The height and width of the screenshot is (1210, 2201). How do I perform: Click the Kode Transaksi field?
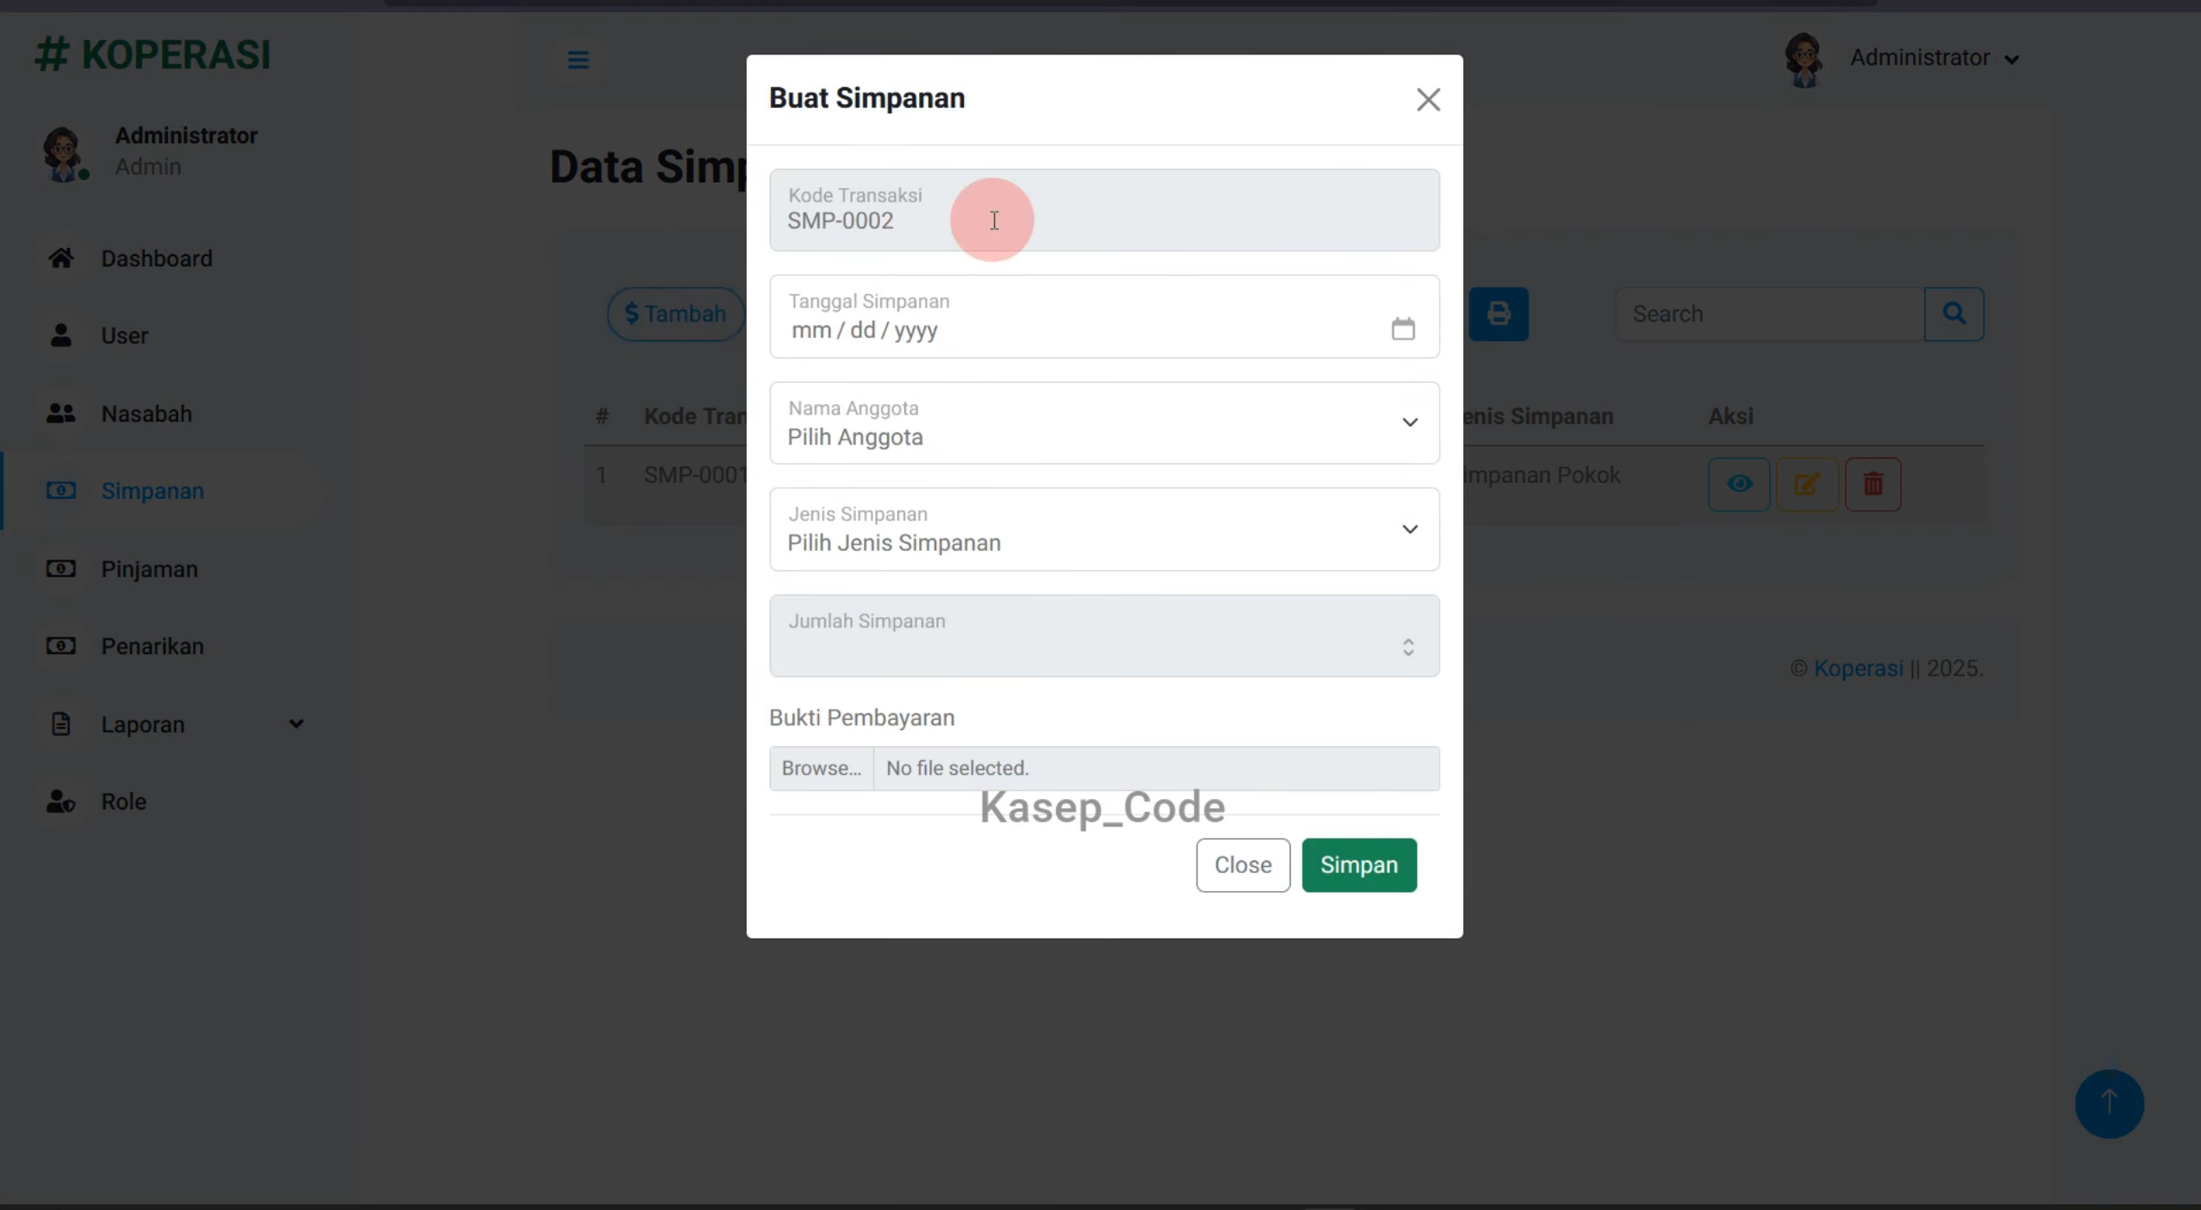(x=1104, y=210)
